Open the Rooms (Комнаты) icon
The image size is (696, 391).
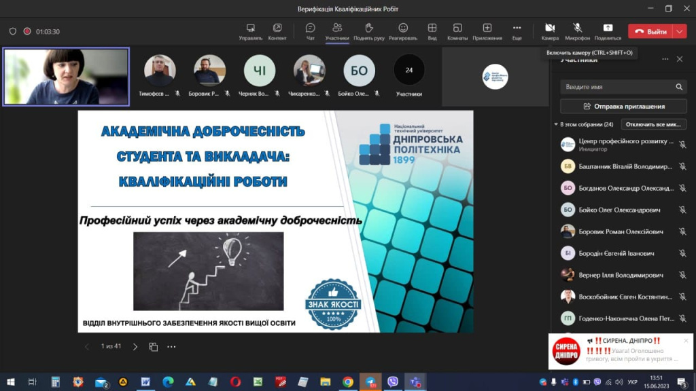tap(457, 31)
